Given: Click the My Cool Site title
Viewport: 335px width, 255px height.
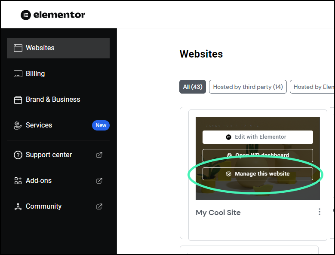Looking at the screenshot, I should [218, 212].
